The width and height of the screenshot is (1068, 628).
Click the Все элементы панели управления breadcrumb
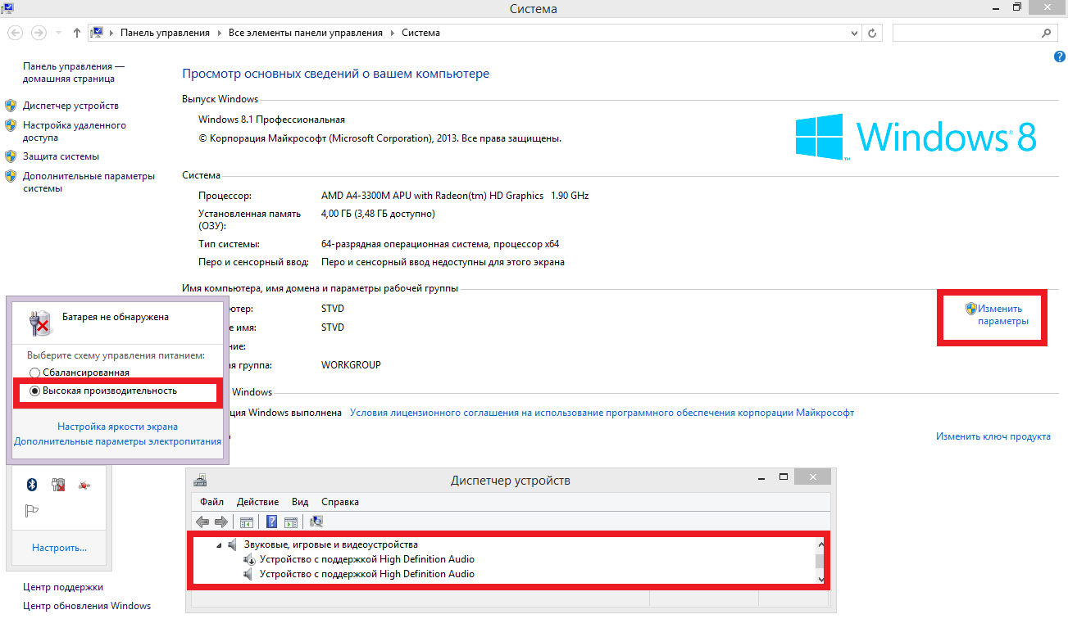point(306,33)
